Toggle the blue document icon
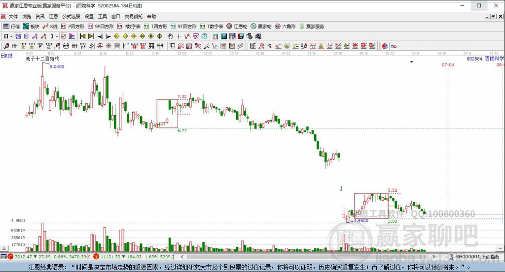The width and height of the screenshot is (505, 272). (26, 36)
